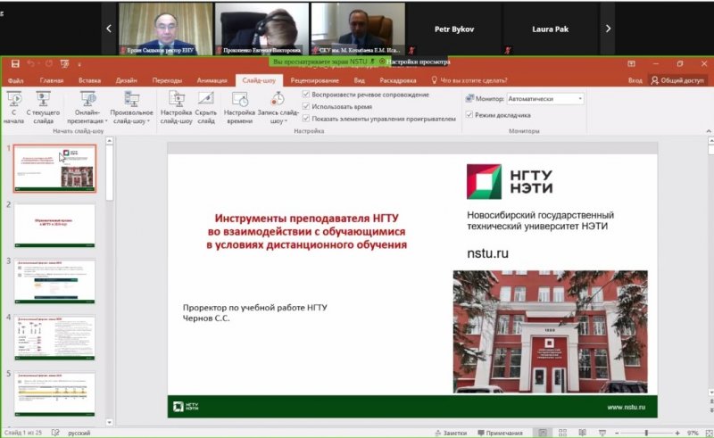Click the Undo arrow in quick access toolbar
The width and height of the screenshot is (714, 438).
(x=30, y=63)
